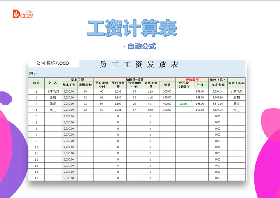
Task: Click net pay value 3,810.64
Action: (x=218, y=103)
